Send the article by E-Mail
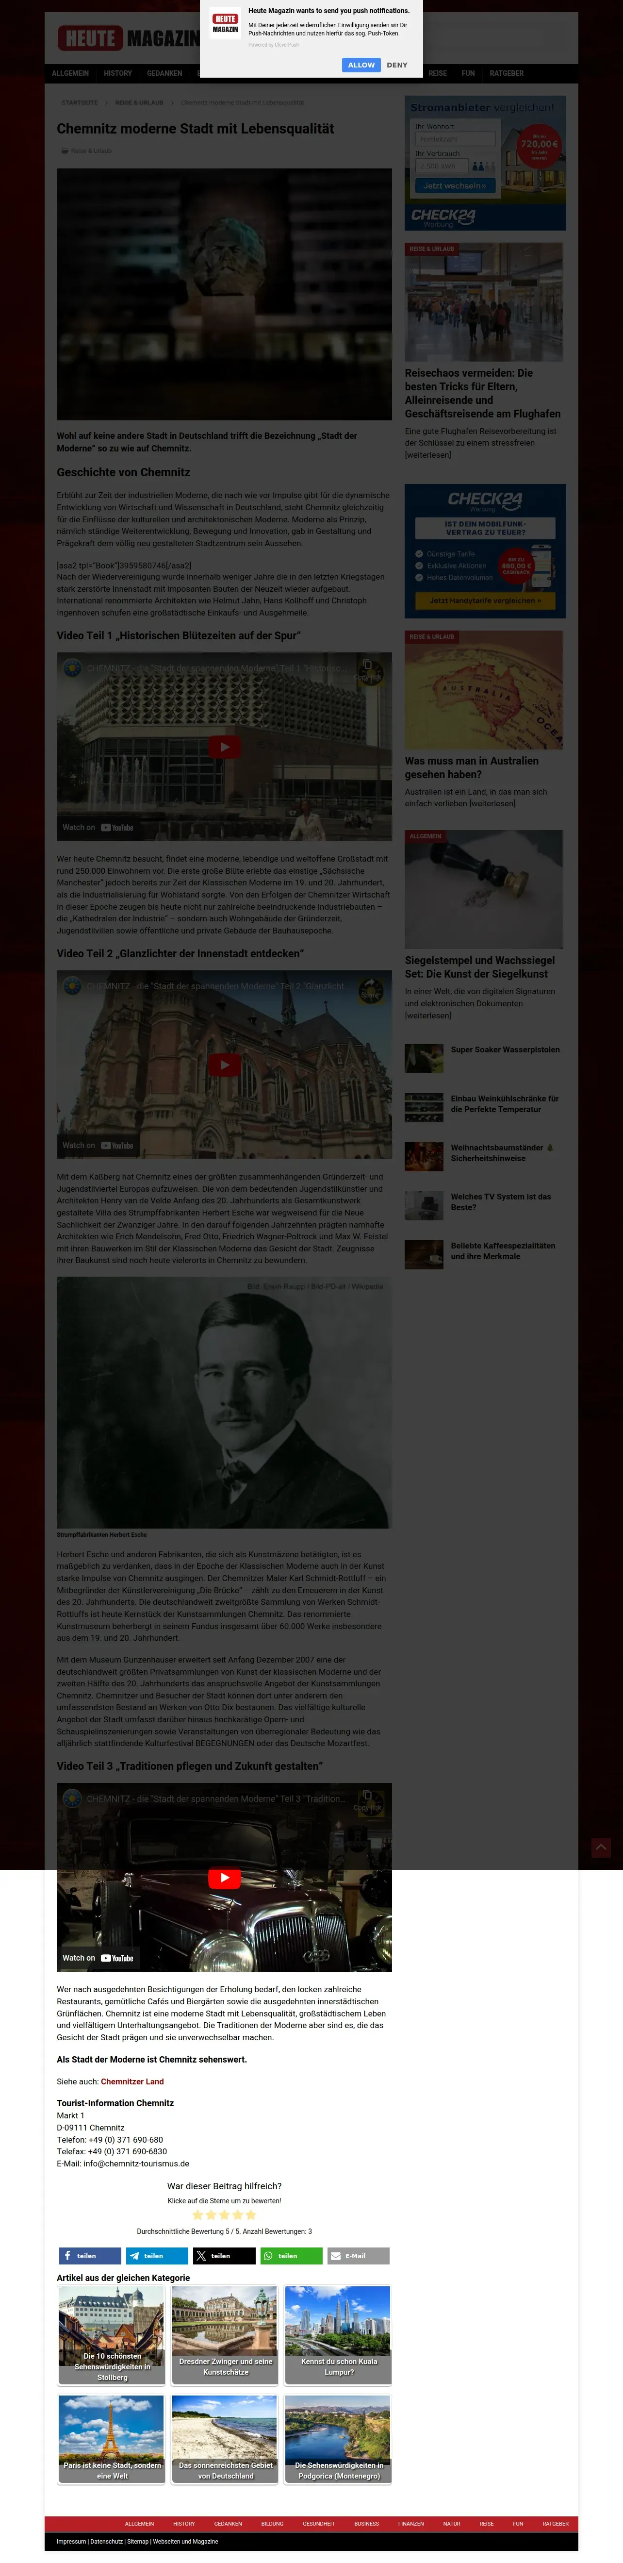 coord(357,2256)
